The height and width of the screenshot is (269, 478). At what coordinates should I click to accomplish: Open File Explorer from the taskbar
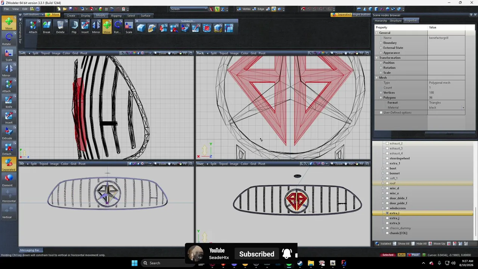pos(311,263)
